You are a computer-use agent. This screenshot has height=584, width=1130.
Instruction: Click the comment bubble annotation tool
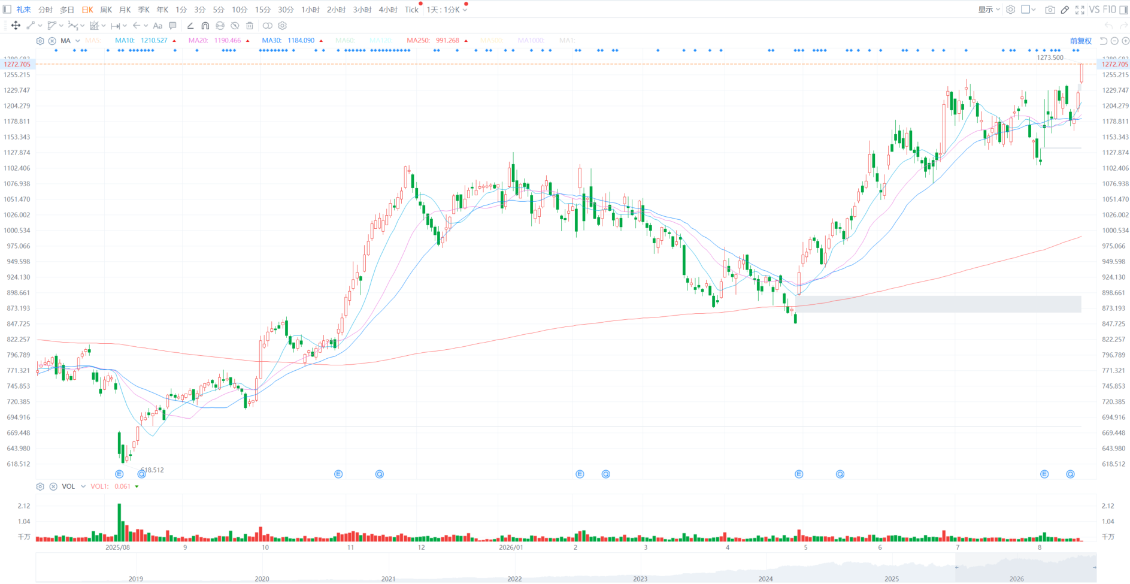point(172,25)
